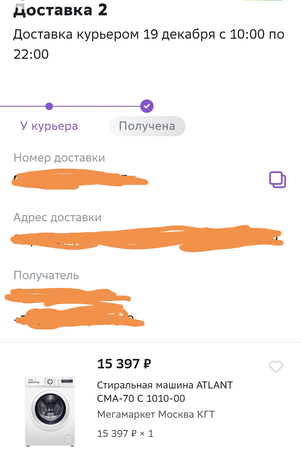
Task: Tap the redacted delivery address value
Action: [147, 239]
